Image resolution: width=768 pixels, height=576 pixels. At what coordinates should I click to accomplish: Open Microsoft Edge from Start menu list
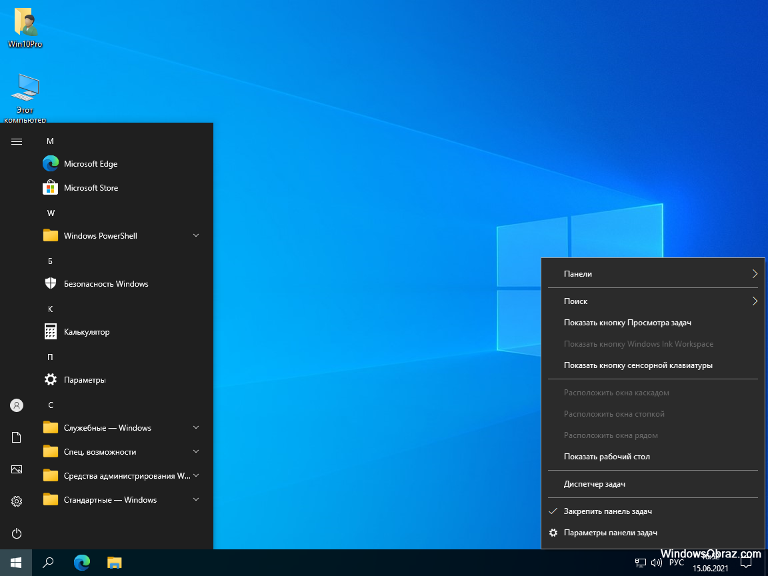90,164
